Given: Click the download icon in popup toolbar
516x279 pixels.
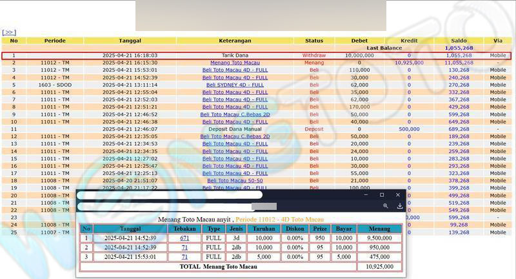Looking at the screenshot, I should (400, 206).
